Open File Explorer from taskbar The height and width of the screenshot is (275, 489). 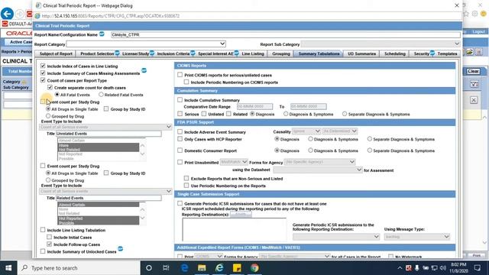click(x=202, y=268)
